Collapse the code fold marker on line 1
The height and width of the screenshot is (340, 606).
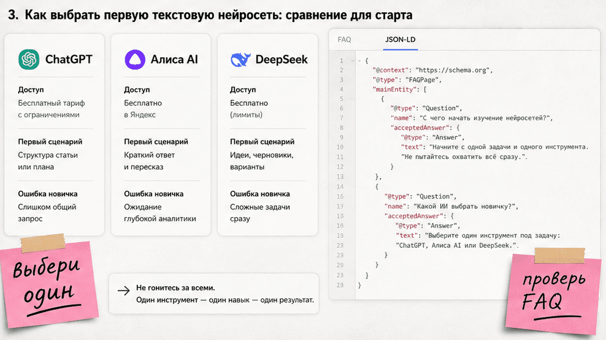point(359,60)
